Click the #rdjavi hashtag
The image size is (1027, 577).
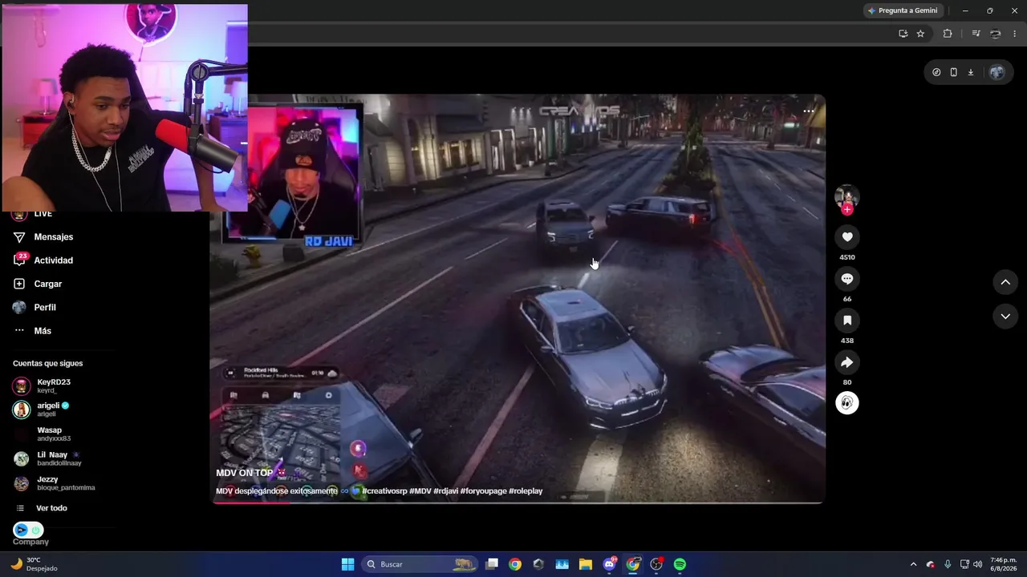tap(445, 491)
